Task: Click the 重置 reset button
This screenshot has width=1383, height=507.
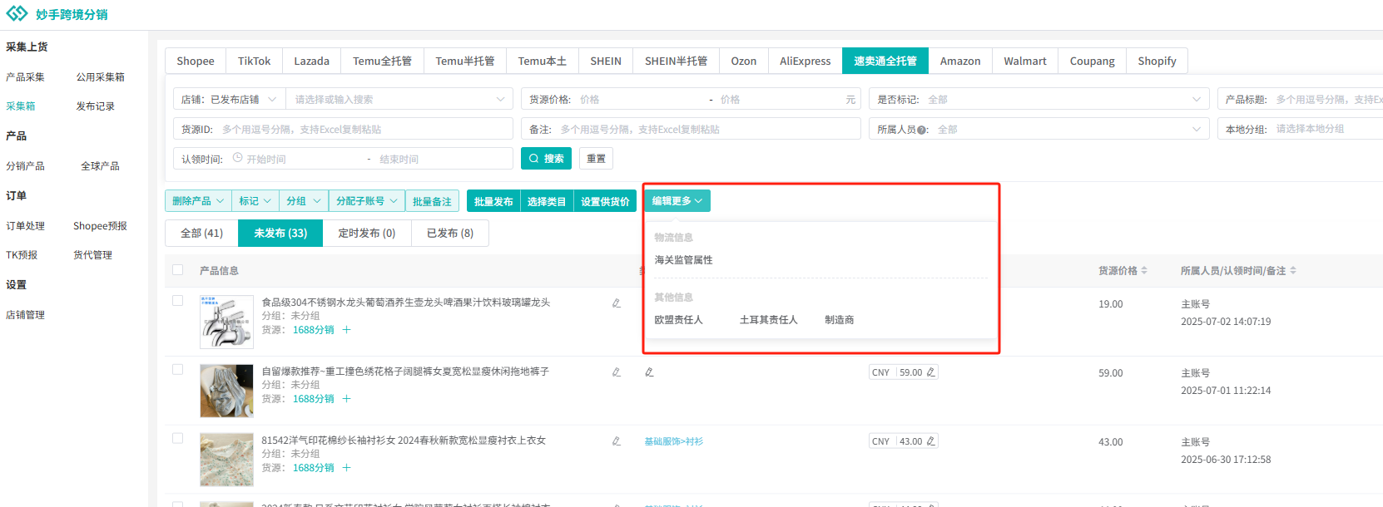Action: point(596,159)
